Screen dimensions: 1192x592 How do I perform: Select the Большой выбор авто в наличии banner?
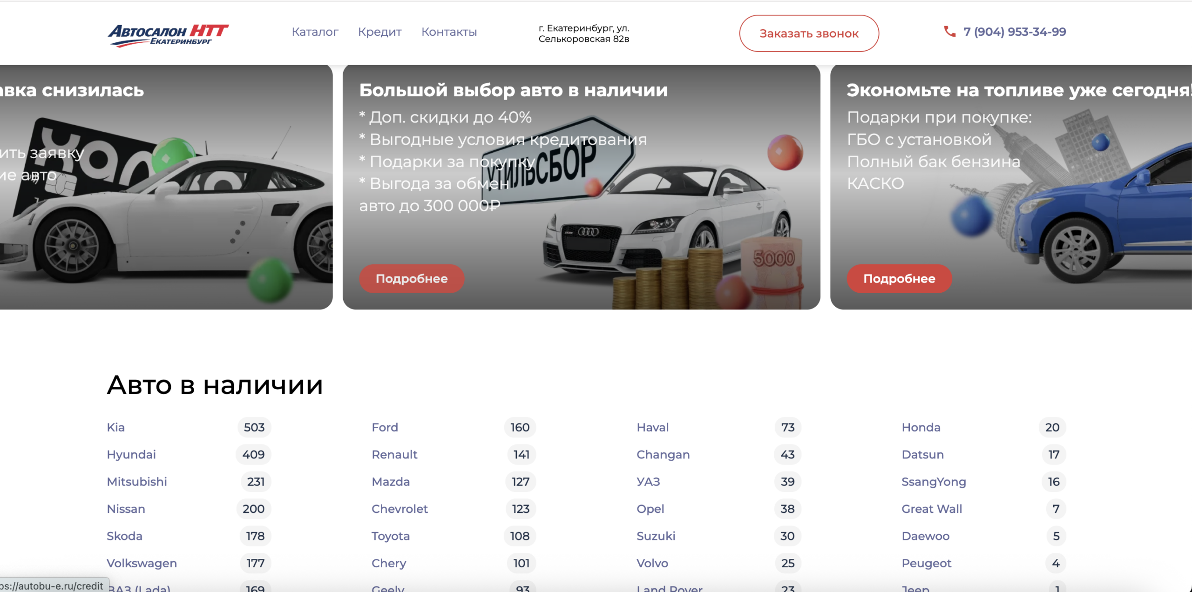581,187
